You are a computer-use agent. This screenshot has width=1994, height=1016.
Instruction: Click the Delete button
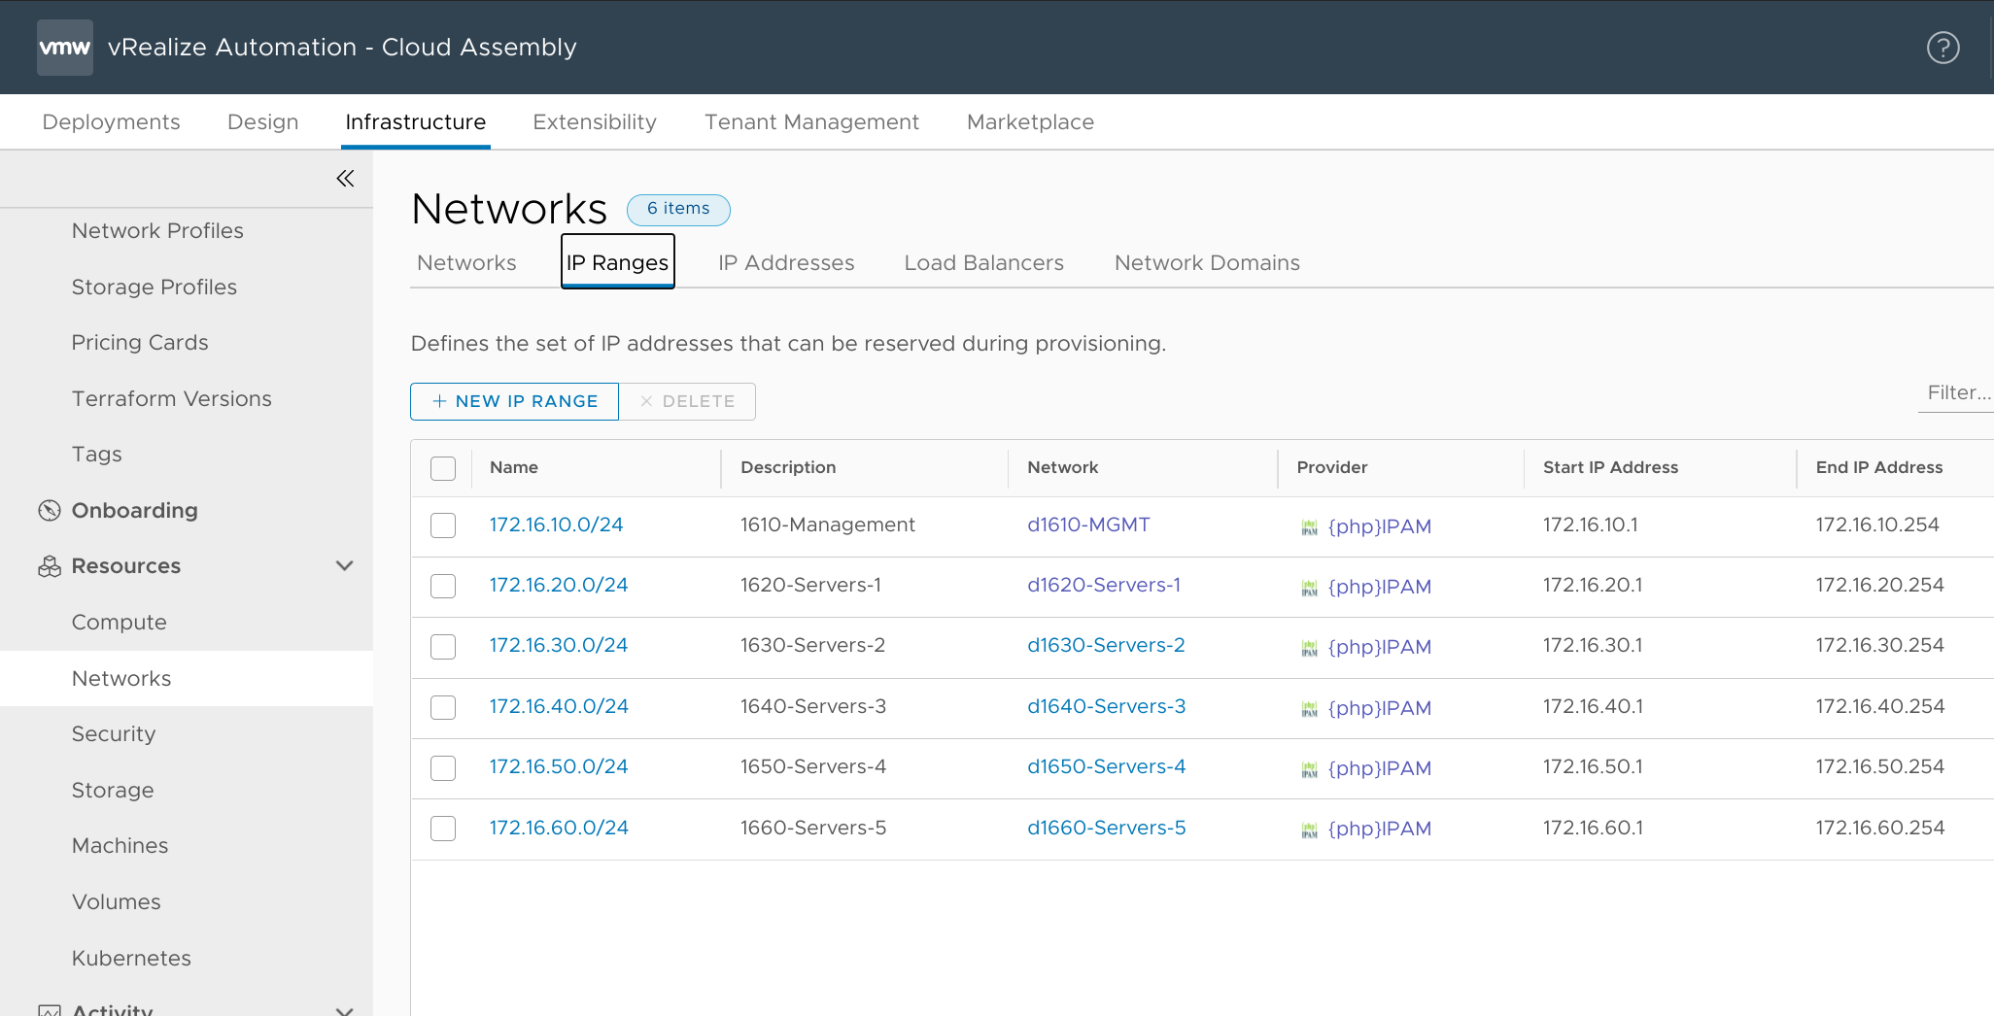[687, 401]
